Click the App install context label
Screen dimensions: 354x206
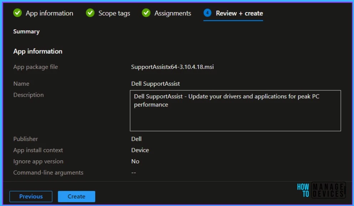(x=38, y=150)
